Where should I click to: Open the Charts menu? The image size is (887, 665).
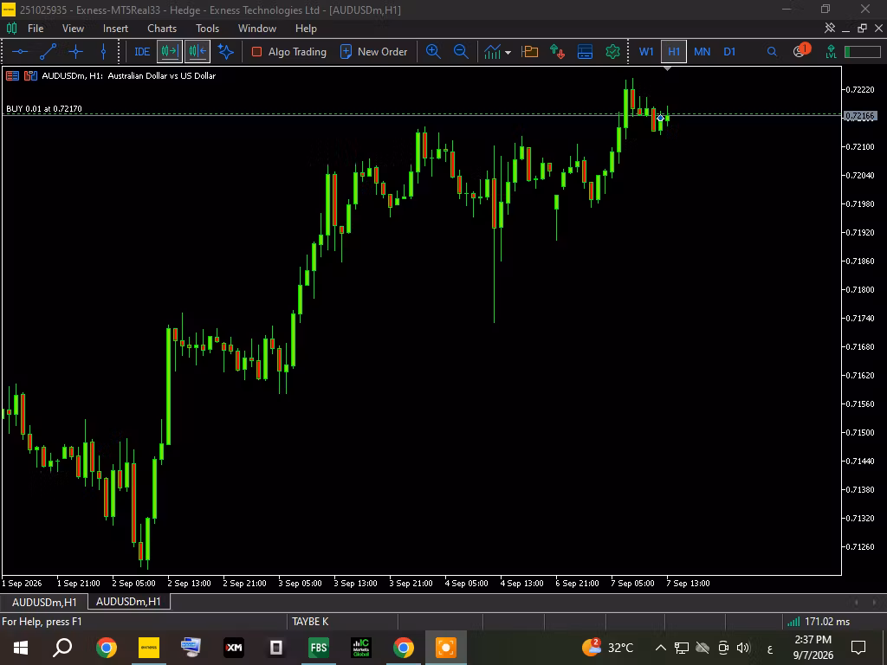pos(162,29)
